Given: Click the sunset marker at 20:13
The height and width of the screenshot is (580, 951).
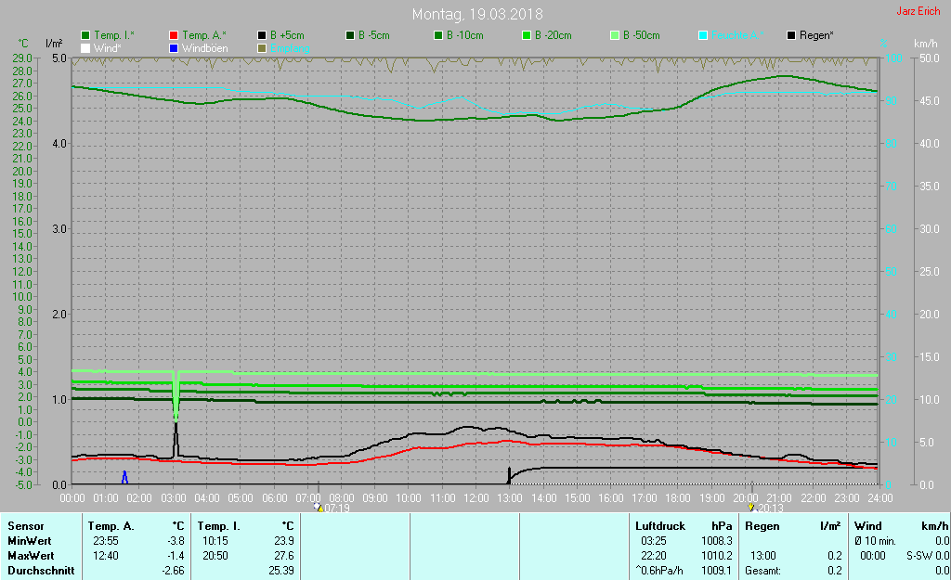Looking at the screenshot, I should [x=751, y=508].
